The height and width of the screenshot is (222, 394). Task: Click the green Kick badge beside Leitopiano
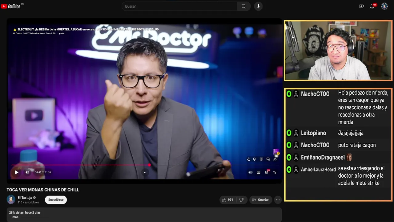[x=289, y=133]
